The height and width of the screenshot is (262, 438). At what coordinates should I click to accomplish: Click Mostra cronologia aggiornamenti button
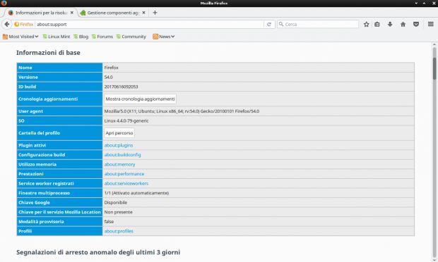pyautogui.click(x=140, y=99)
